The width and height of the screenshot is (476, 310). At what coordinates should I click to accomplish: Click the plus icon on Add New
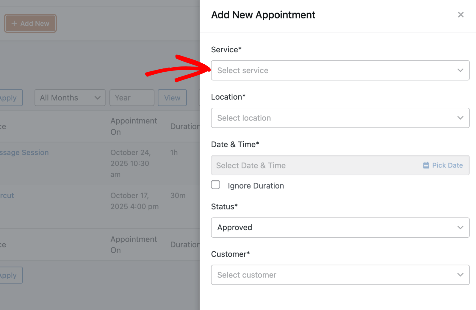(x=14, y=24)
